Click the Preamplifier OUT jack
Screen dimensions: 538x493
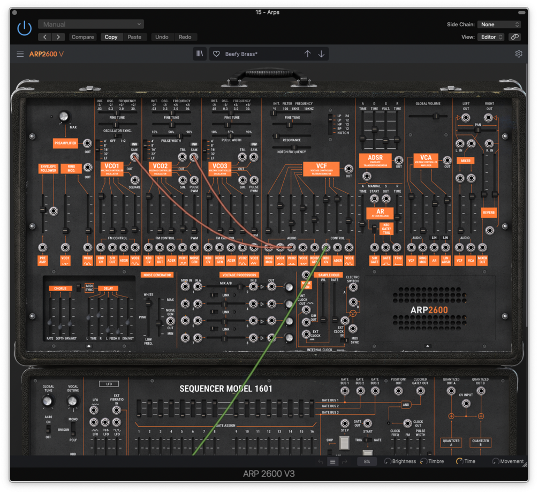coord(87,143)
